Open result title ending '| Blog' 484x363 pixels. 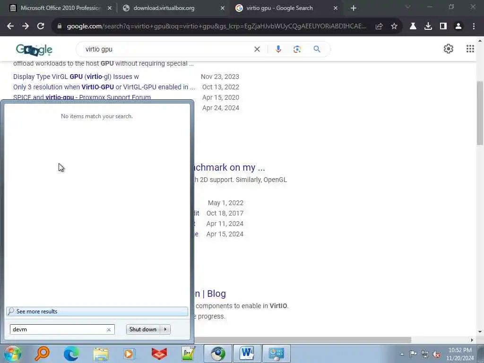(210, 294)
